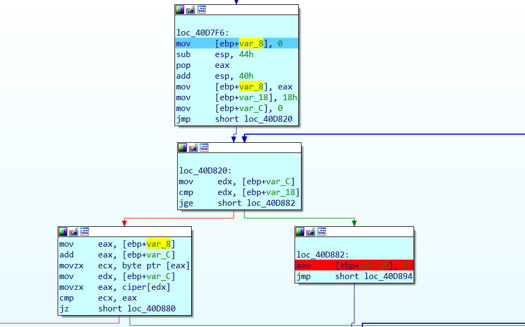Screen dimensions: 525x327
Task: Click group nodes icon on loc_40D7F6 block
Action: click(201, 10)
